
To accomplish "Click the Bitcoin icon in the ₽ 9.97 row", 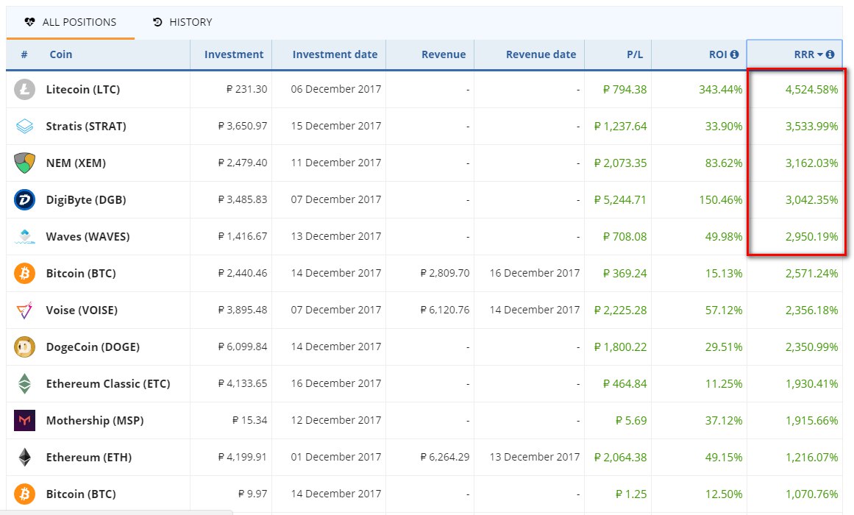I will [x=24, y=494].
